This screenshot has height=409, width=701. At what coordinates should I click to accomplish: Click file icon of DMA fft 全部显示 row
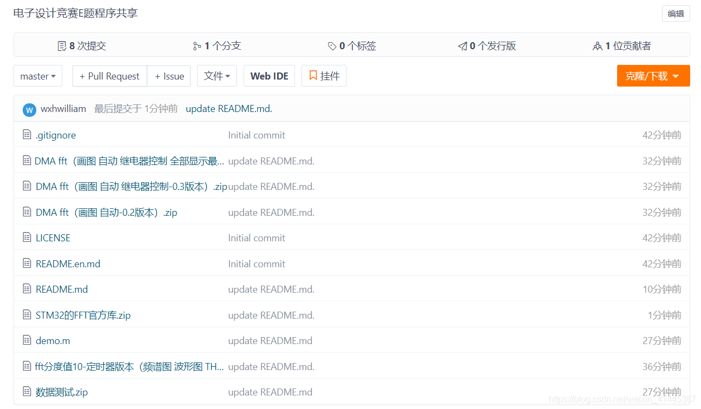[27, 160]
